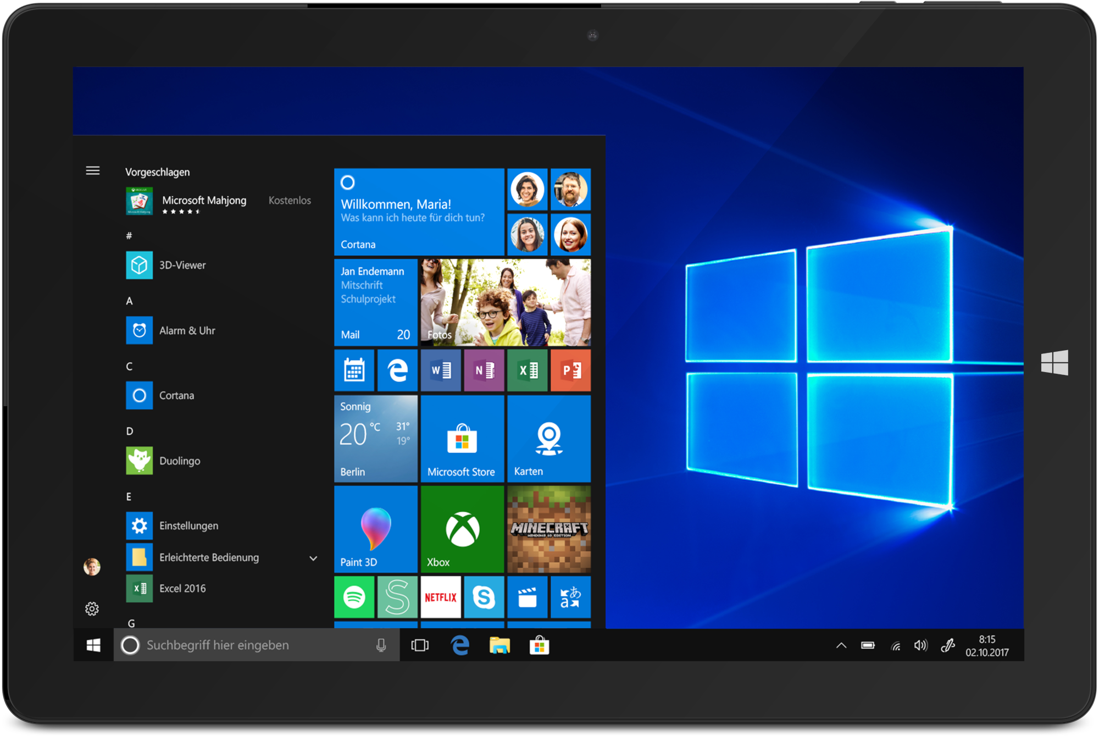Open the bottom-left contact photo tile

click(528, 235)
